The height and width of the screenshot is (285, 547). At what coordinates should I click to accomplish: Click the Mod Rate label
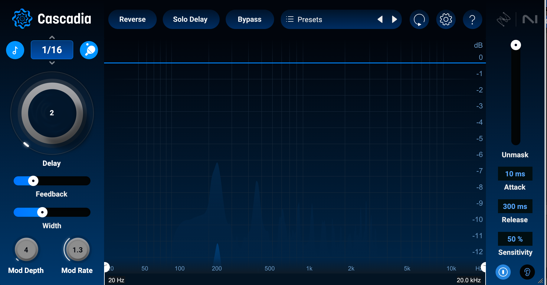tap(77, 271)
